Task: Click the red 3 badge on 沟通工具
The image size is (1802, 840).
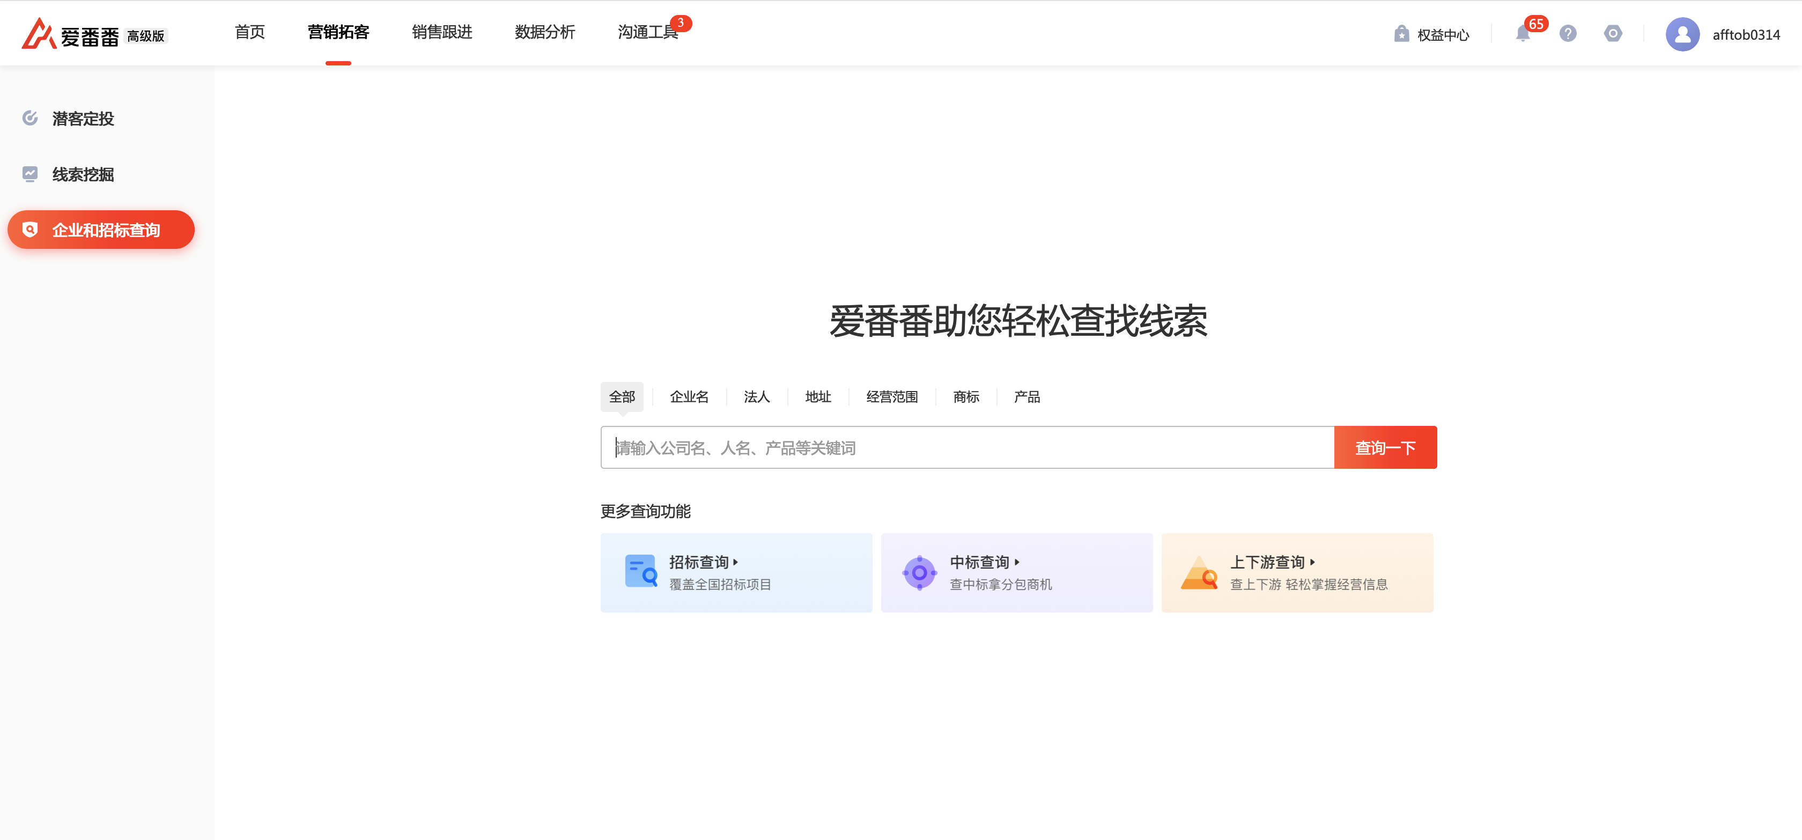Action: (x=681, y=23)
